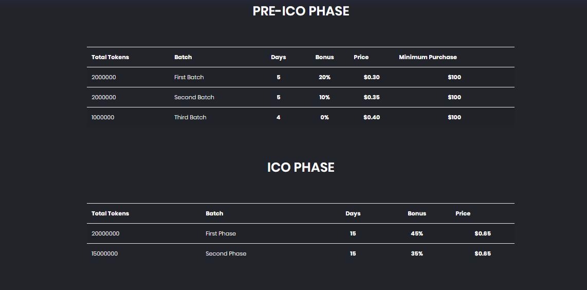Click the Second Phase cell
Screen dimensions: 587x290
[226, 253]
